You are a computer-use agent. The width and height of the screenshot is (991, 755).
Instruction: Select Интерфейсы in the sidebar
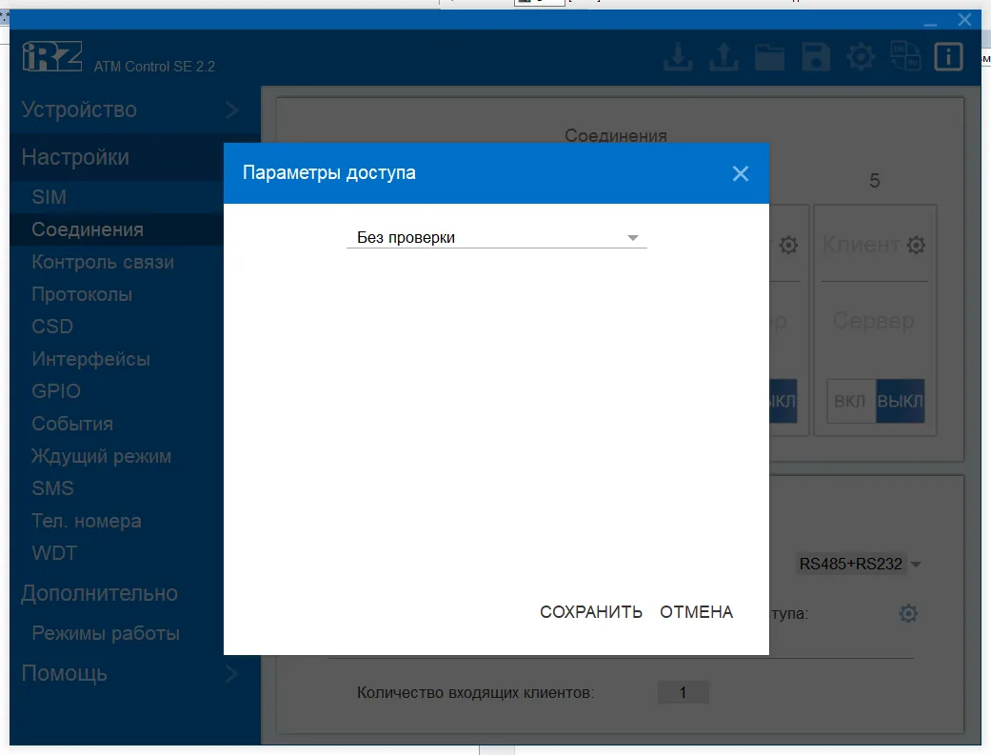coord(91,359)
